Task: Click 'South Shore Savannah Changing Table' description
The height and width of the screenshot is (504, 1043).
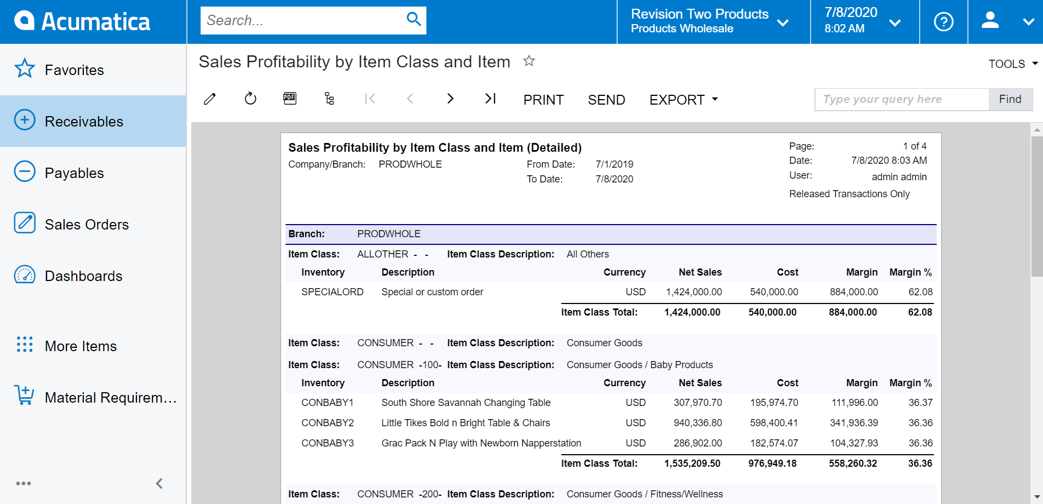Action: click(x=466, y=403)
